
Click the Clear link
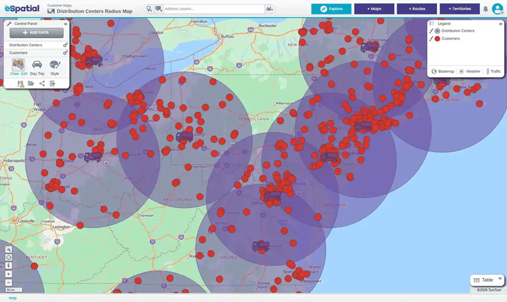[15, 74]
